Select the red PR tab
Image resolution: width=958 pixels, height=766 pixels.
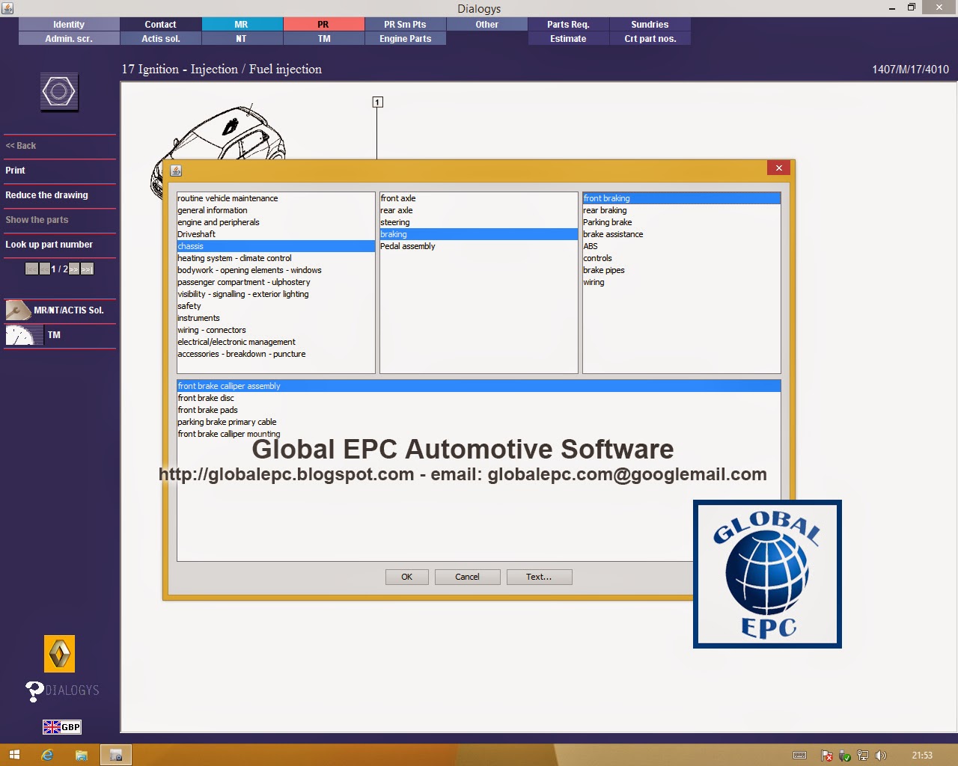(x=323, y=25)
